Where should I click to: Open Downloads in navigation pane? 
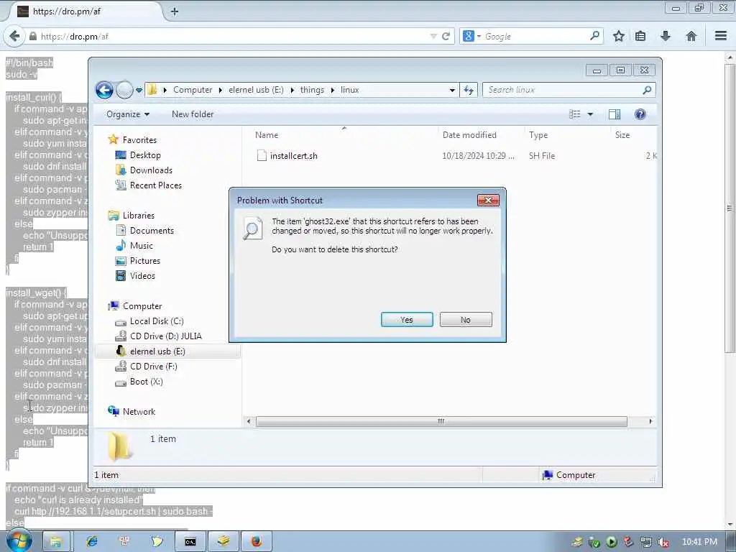tap(151, 170)
